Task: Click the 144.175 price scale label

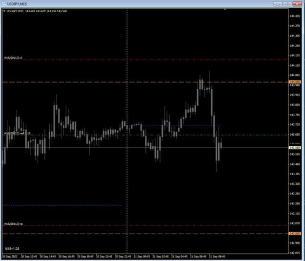Action: click(x=295, y=56)
